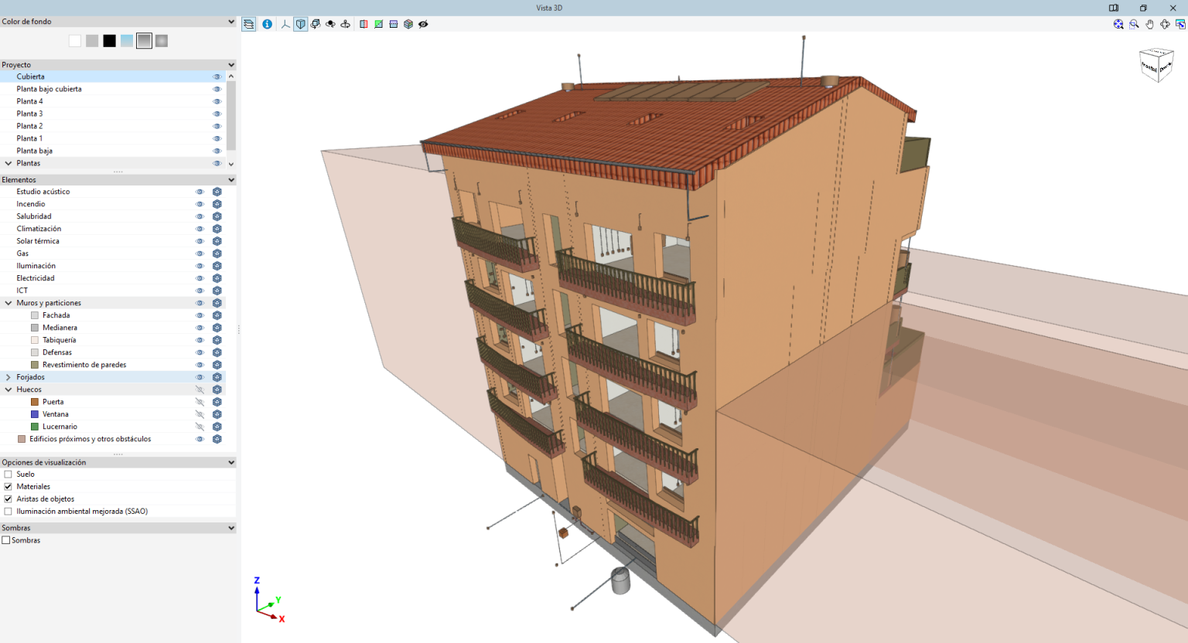Activate the perspective cube view mode

(300, 24)
